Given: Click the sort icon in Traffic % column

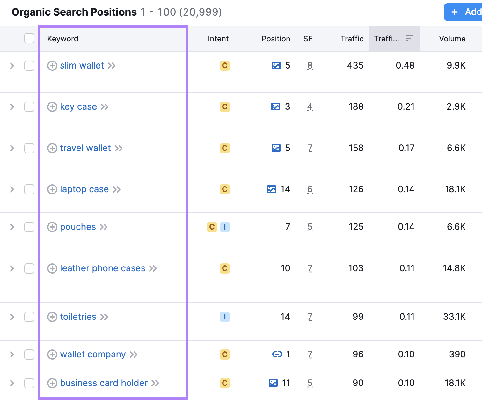Looking at the screenshot, I should 409,39.
